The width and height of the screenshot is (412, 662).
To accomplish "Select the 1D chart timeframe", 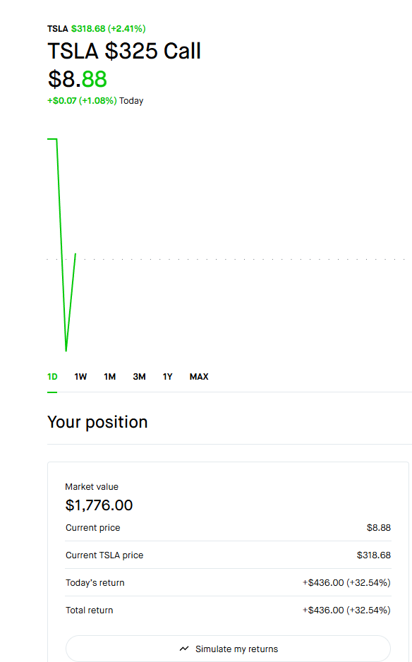I will point(51,376).
